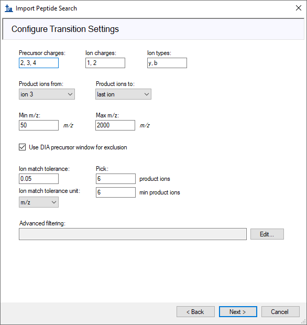Click the resize grip at dialog corner

tap(304, 322)
